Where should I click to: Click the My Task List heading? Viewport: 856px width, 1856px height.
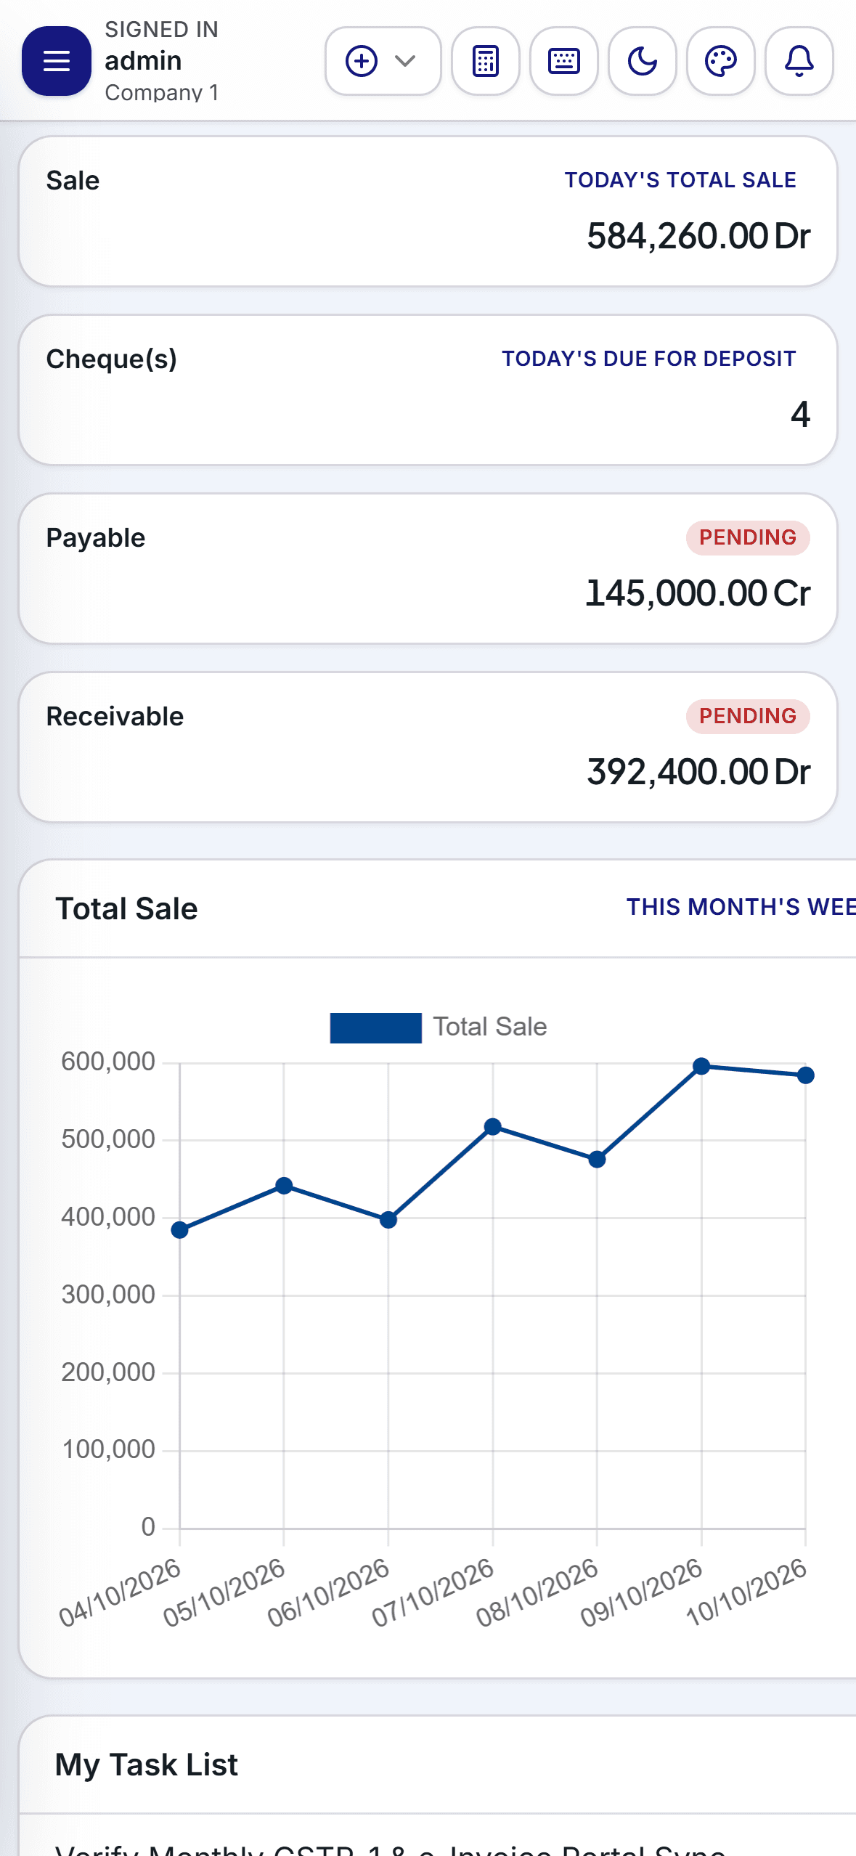pyautogui.click(x=147, y=1765)
